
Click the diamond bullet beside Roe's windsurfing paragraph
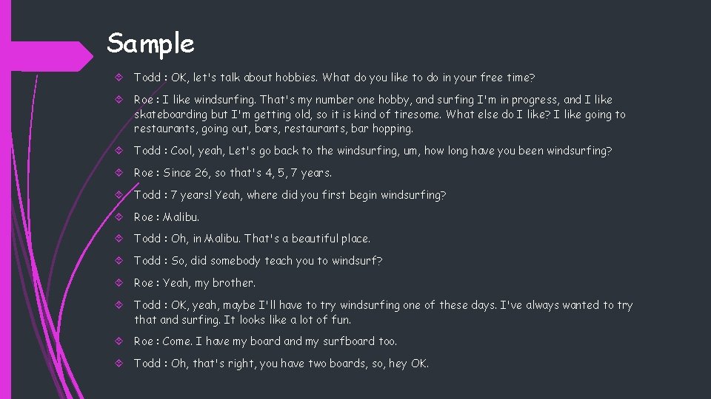[121, 100]
